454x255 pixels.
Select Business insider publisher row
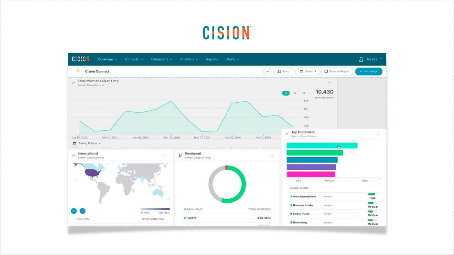333,205
